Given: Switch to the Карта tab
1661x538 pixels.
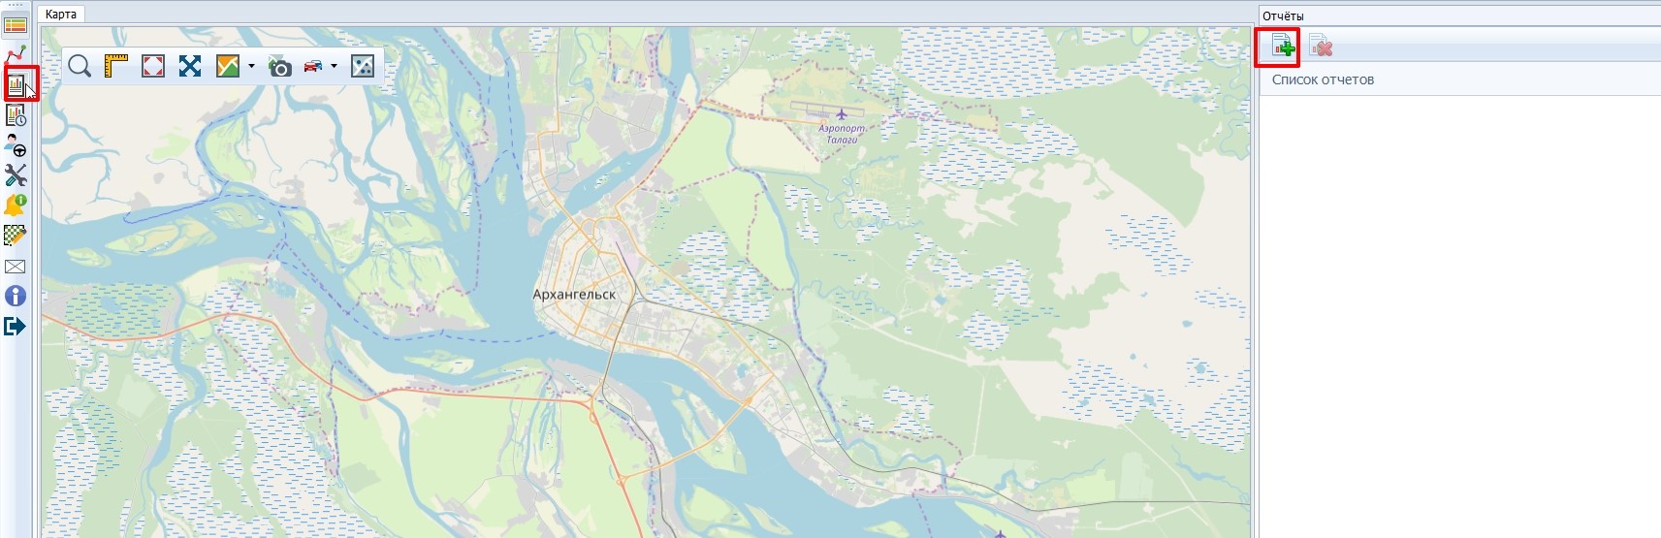Looking at the screenshot, I should [61, 15].
